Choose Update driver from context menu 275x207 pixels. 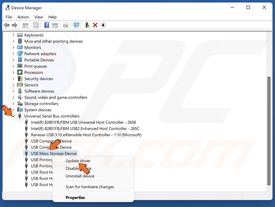coord(78,161)
